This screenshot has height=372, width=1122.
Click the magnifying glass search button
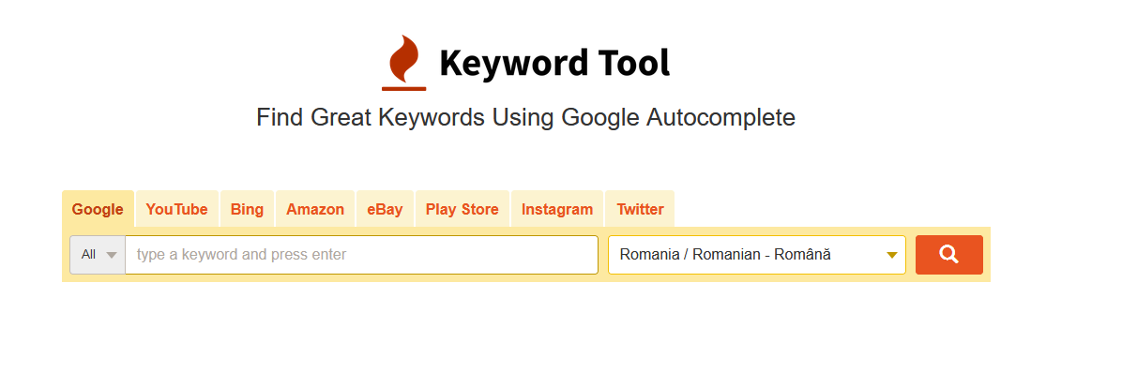coord(948,255)
